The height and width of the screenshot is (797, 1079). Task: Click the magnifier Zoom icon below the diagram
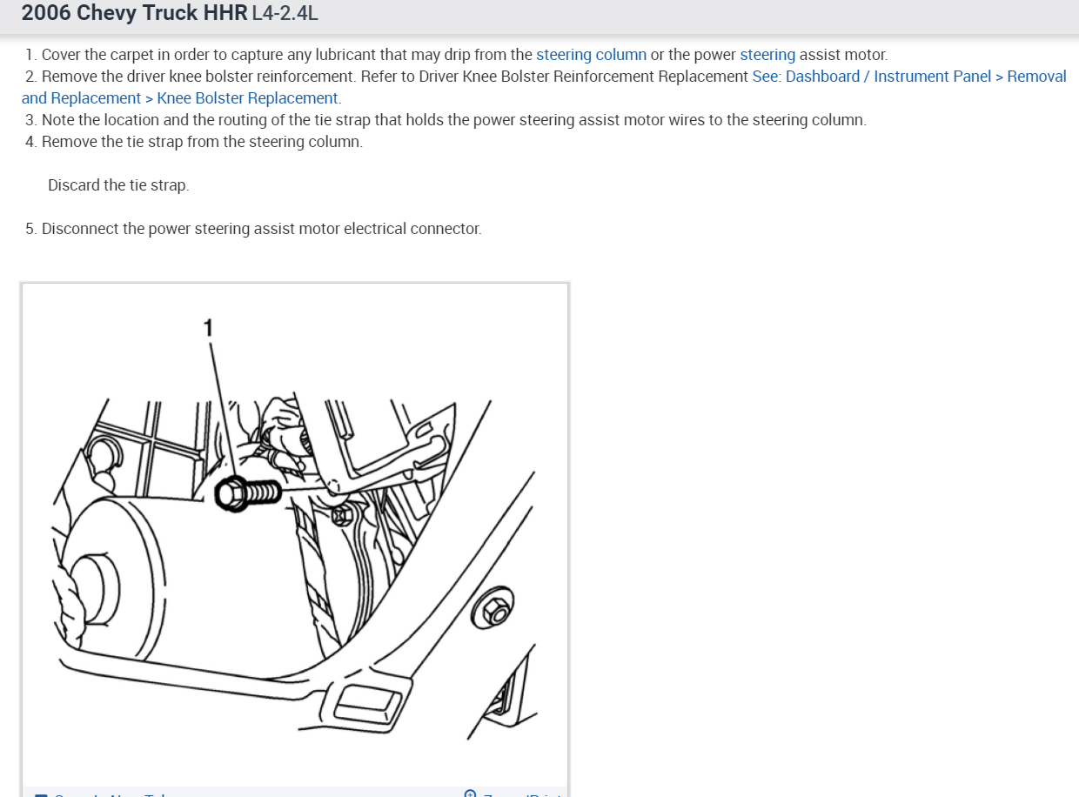pos(471,794)
